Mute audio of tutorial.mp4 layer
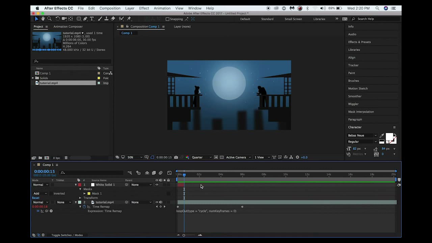 point(161,202)
